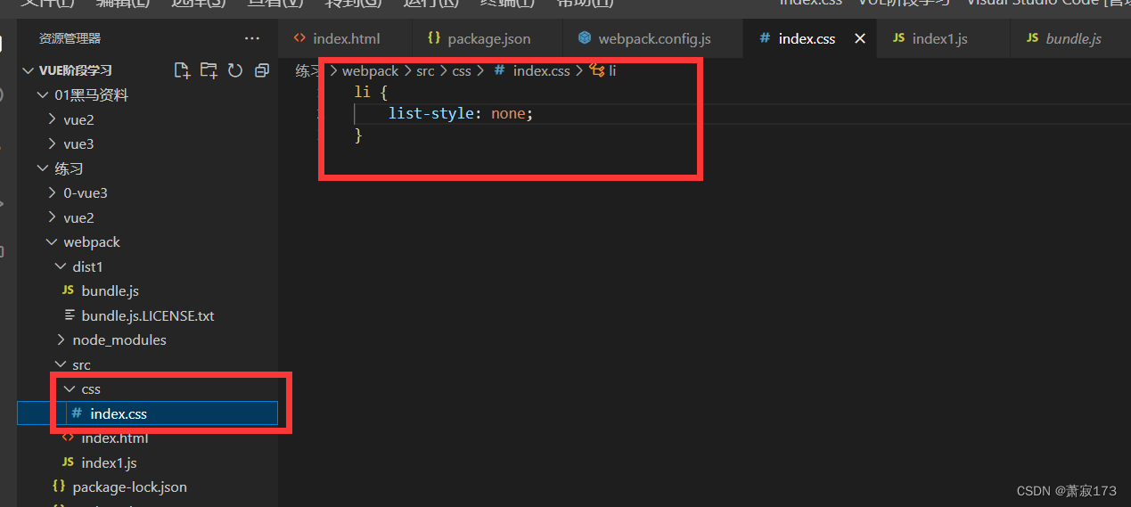Click JS icon beside index1.js in tree
Image resolution: width=1131 pixels, height=507 pixels.
pyautogui.click(x=68, y=462)
